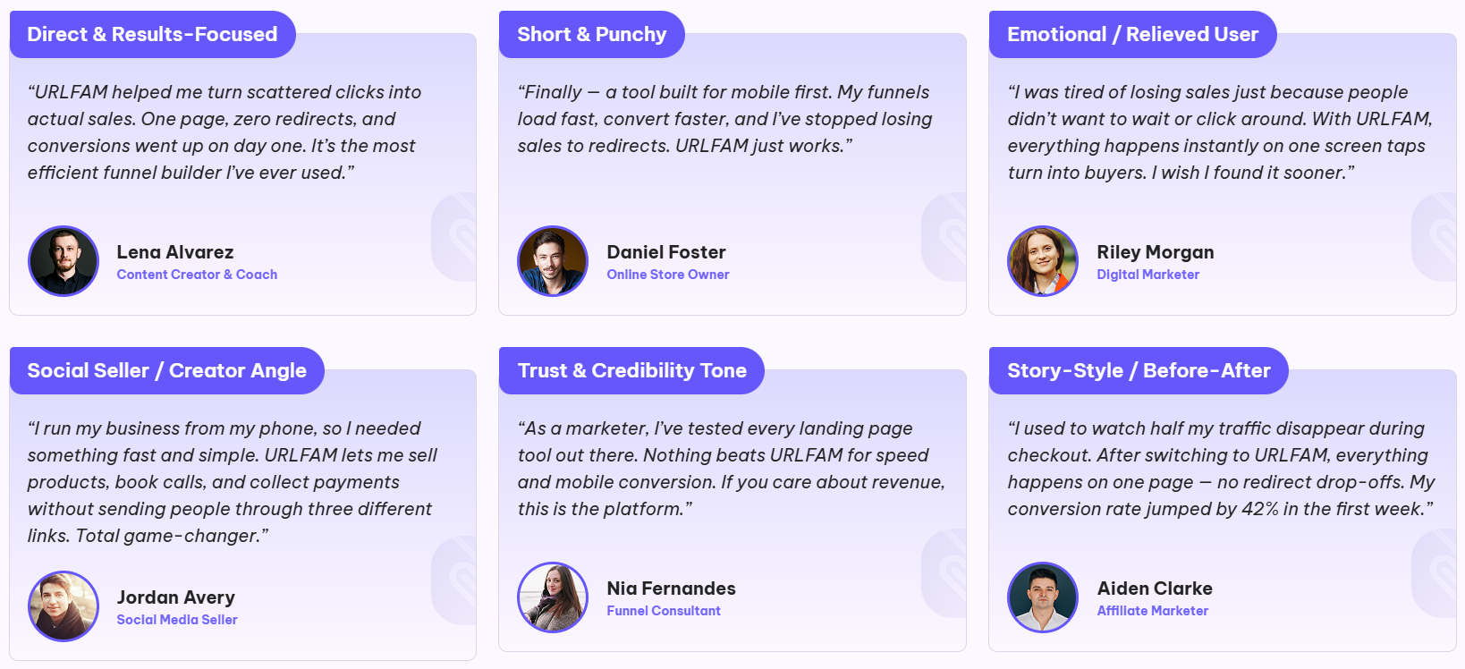Open the "Story-Style / Before-After" badge
1465x669 pixels.
1139,371
